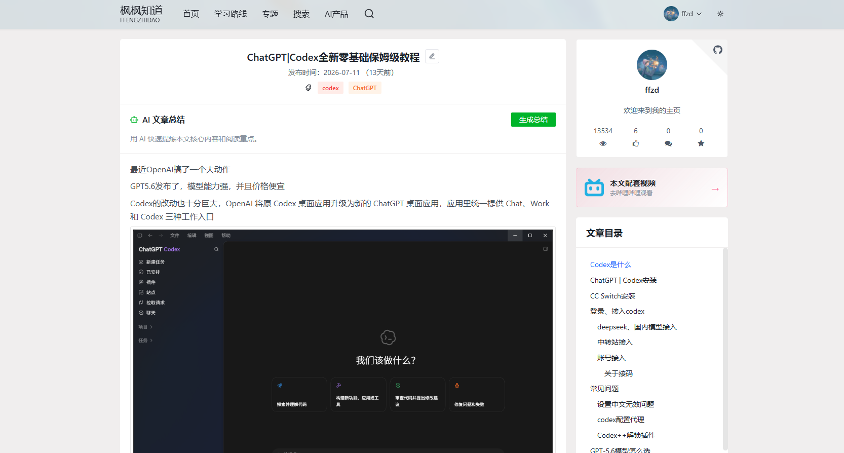This screenshot has height=453, width=844.
Task: Jump to Codex++解锁插件 section
Action: (626, 435)
